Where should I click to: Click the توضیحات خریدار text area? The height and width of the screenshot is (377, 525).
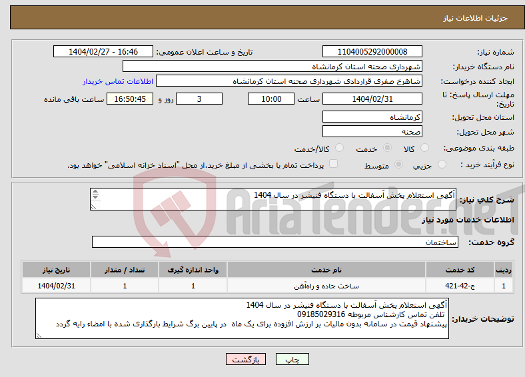click(242, 318)
